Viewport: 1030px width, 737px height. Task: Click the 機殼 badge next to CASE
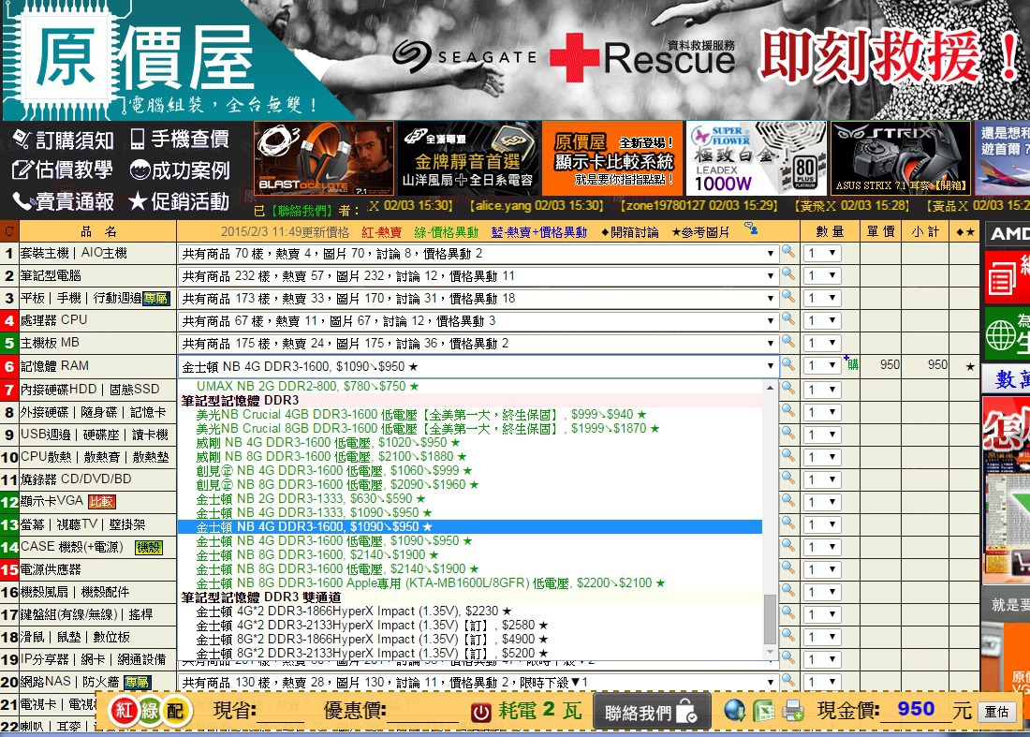pos(149,547)
